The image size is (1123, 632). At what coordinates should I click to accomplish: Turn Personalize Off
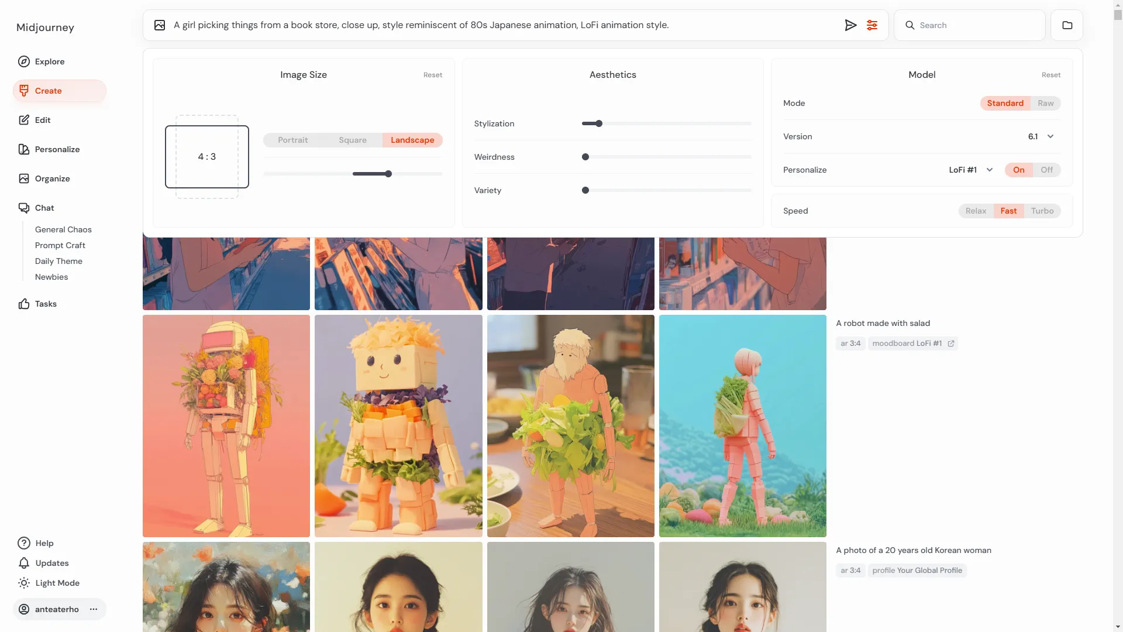[x=1046, y=170]
